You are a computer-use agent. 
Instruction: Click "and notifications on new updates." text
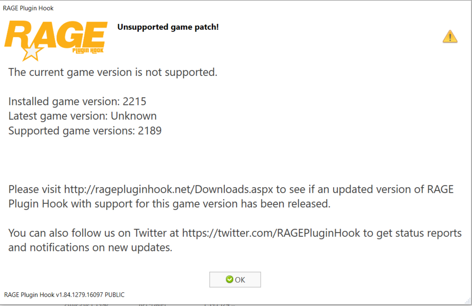click(90, 248)
